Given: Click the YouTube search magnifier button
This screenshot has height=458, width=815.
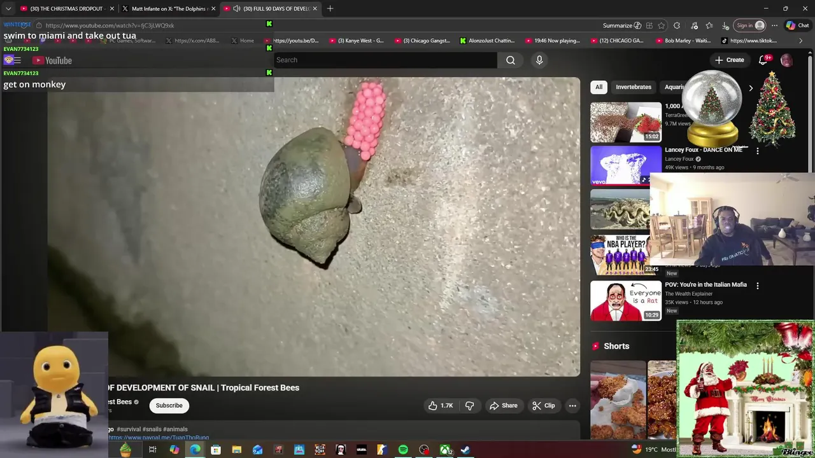Looking at the screenshot, I should click(511, 60).
